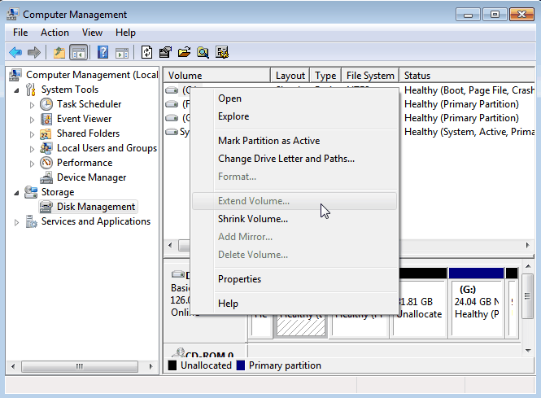Click the tree pane right scroll arrow
Screen dimensions: 541x398
(151, 366)
